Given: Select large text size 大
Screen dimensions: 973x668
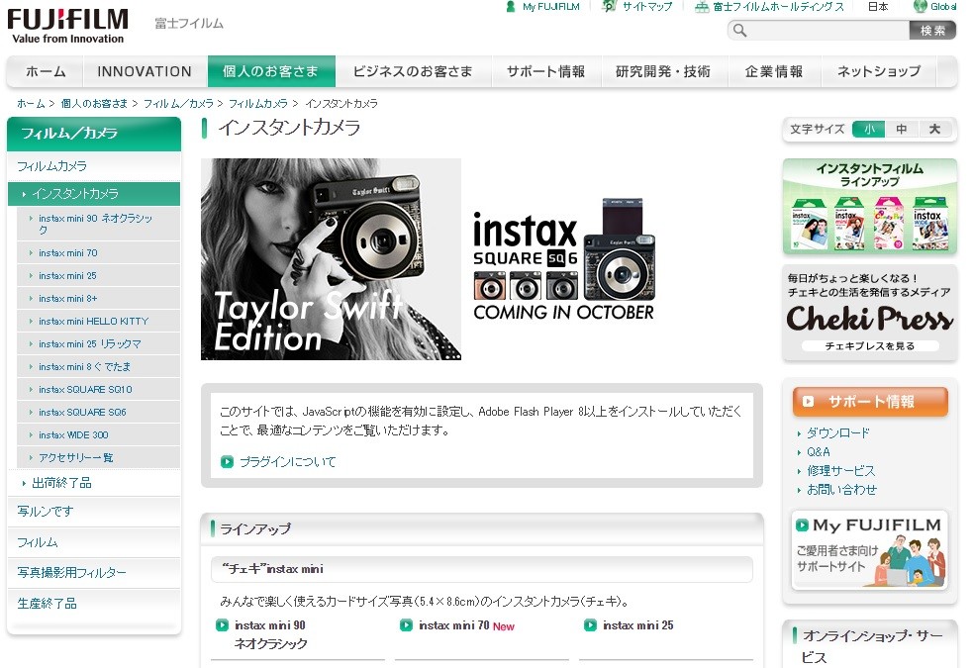Looking at the screenshot, I should 933,130.
